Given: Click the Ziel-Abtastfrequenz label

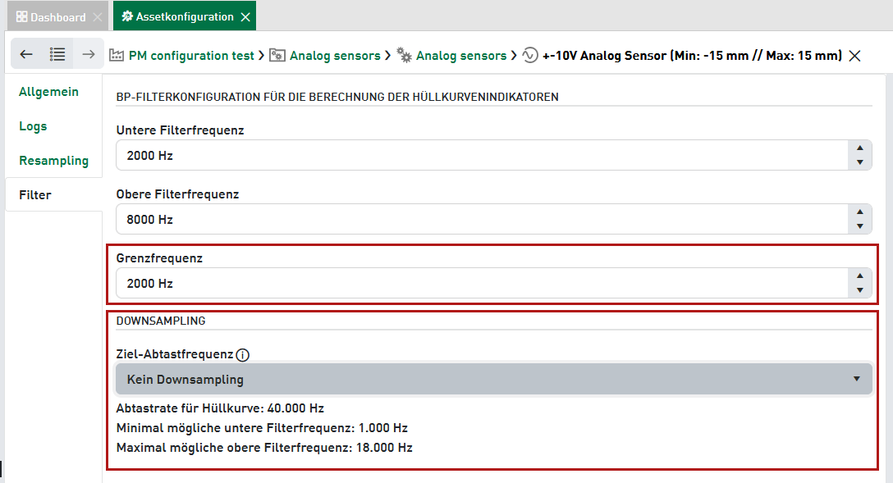Looking at the screenshot, I should pos(175,354).
